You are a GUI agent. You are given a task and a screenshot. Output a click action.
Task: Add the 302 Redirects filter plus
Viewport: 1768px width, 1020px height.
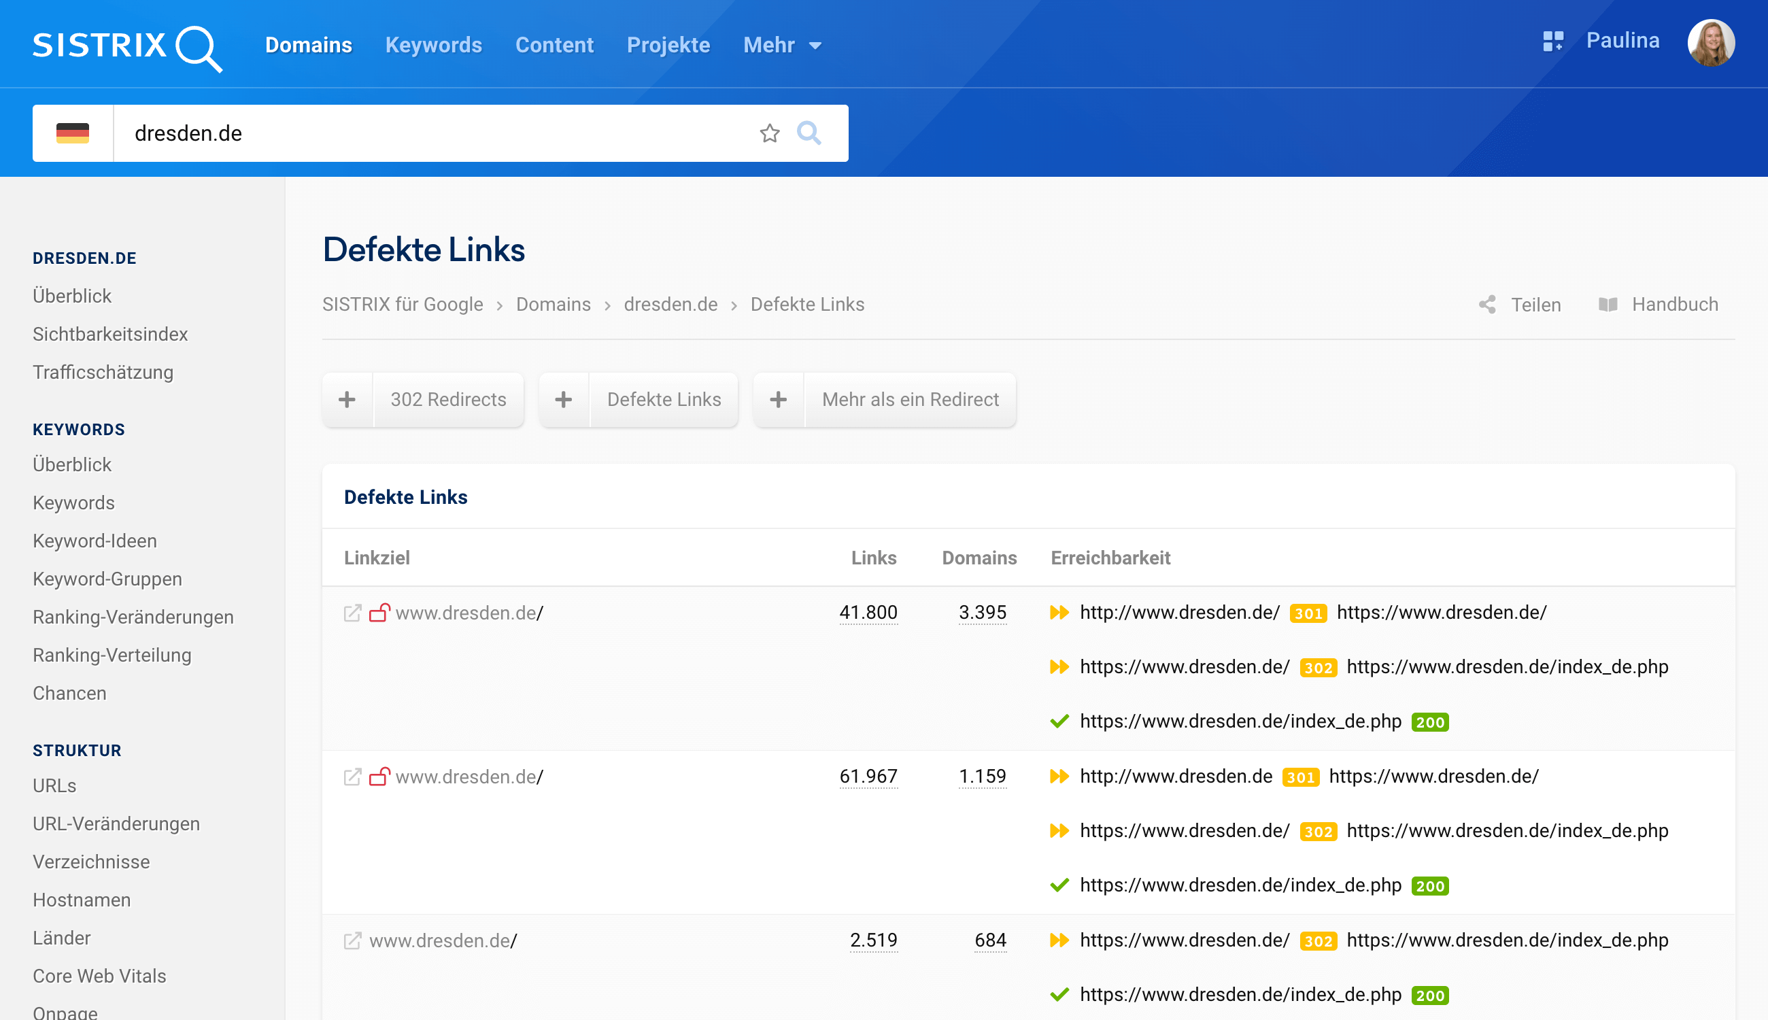click(x=347, y=399)
